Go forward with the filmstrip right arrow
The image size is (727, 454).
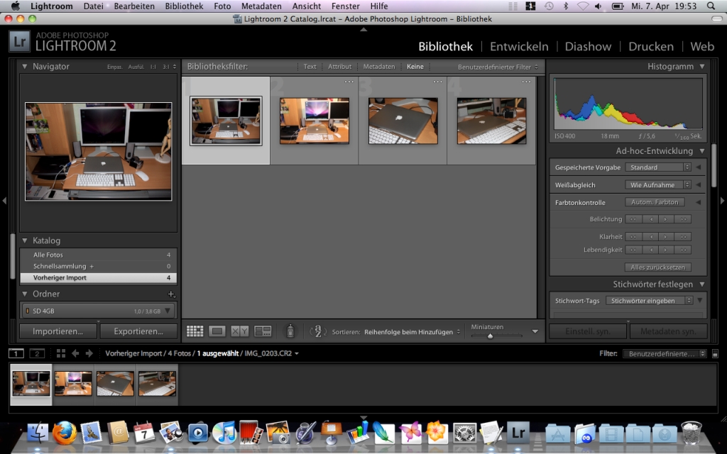tap(89, 353)
